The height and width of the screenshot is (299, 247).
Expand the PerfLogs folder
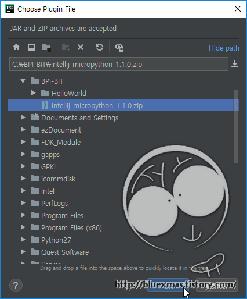click(x=23, y=203)
